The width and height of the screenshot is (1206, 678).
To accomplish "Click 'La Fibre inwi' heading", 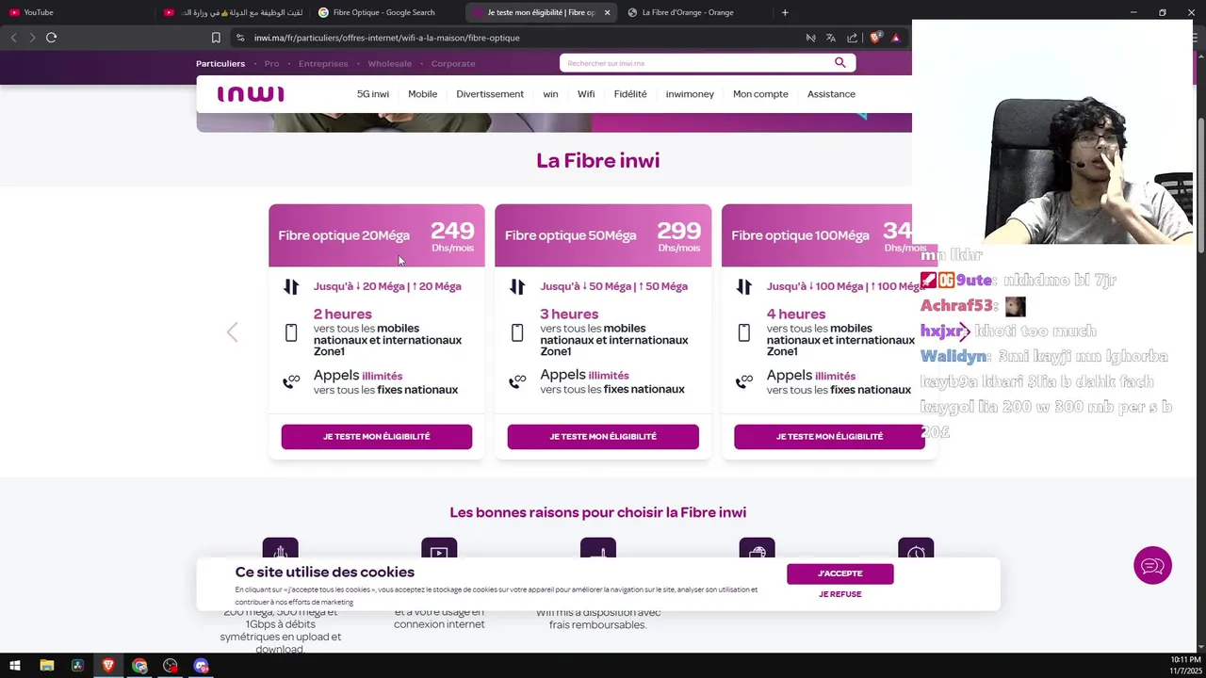I will (x=597, y=161).
